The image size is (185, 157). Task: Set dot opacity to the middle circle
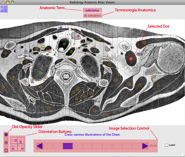(6, 142)
